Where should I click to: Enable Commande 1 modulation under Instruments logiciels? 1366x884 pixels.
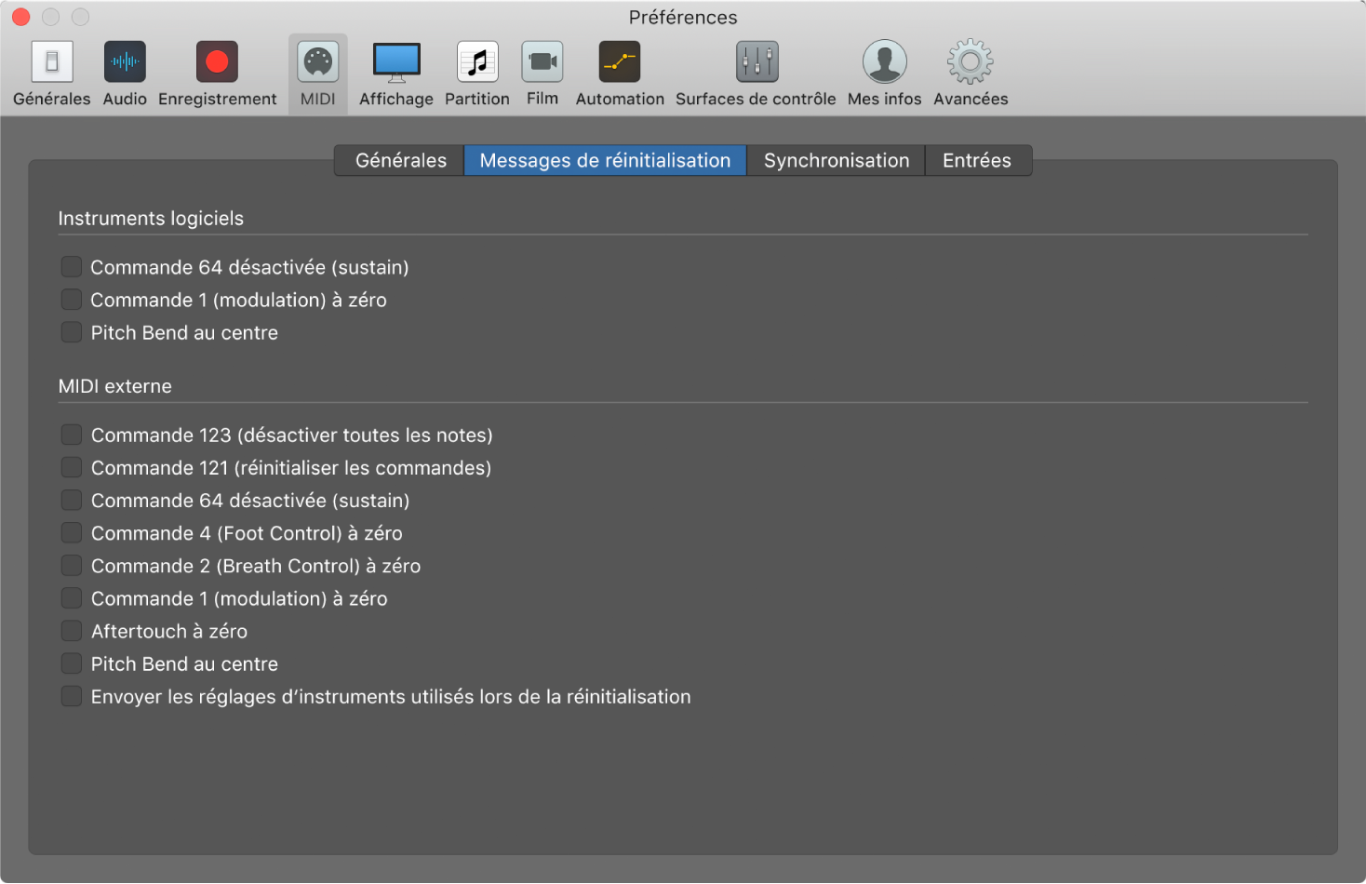click(72, 300)
